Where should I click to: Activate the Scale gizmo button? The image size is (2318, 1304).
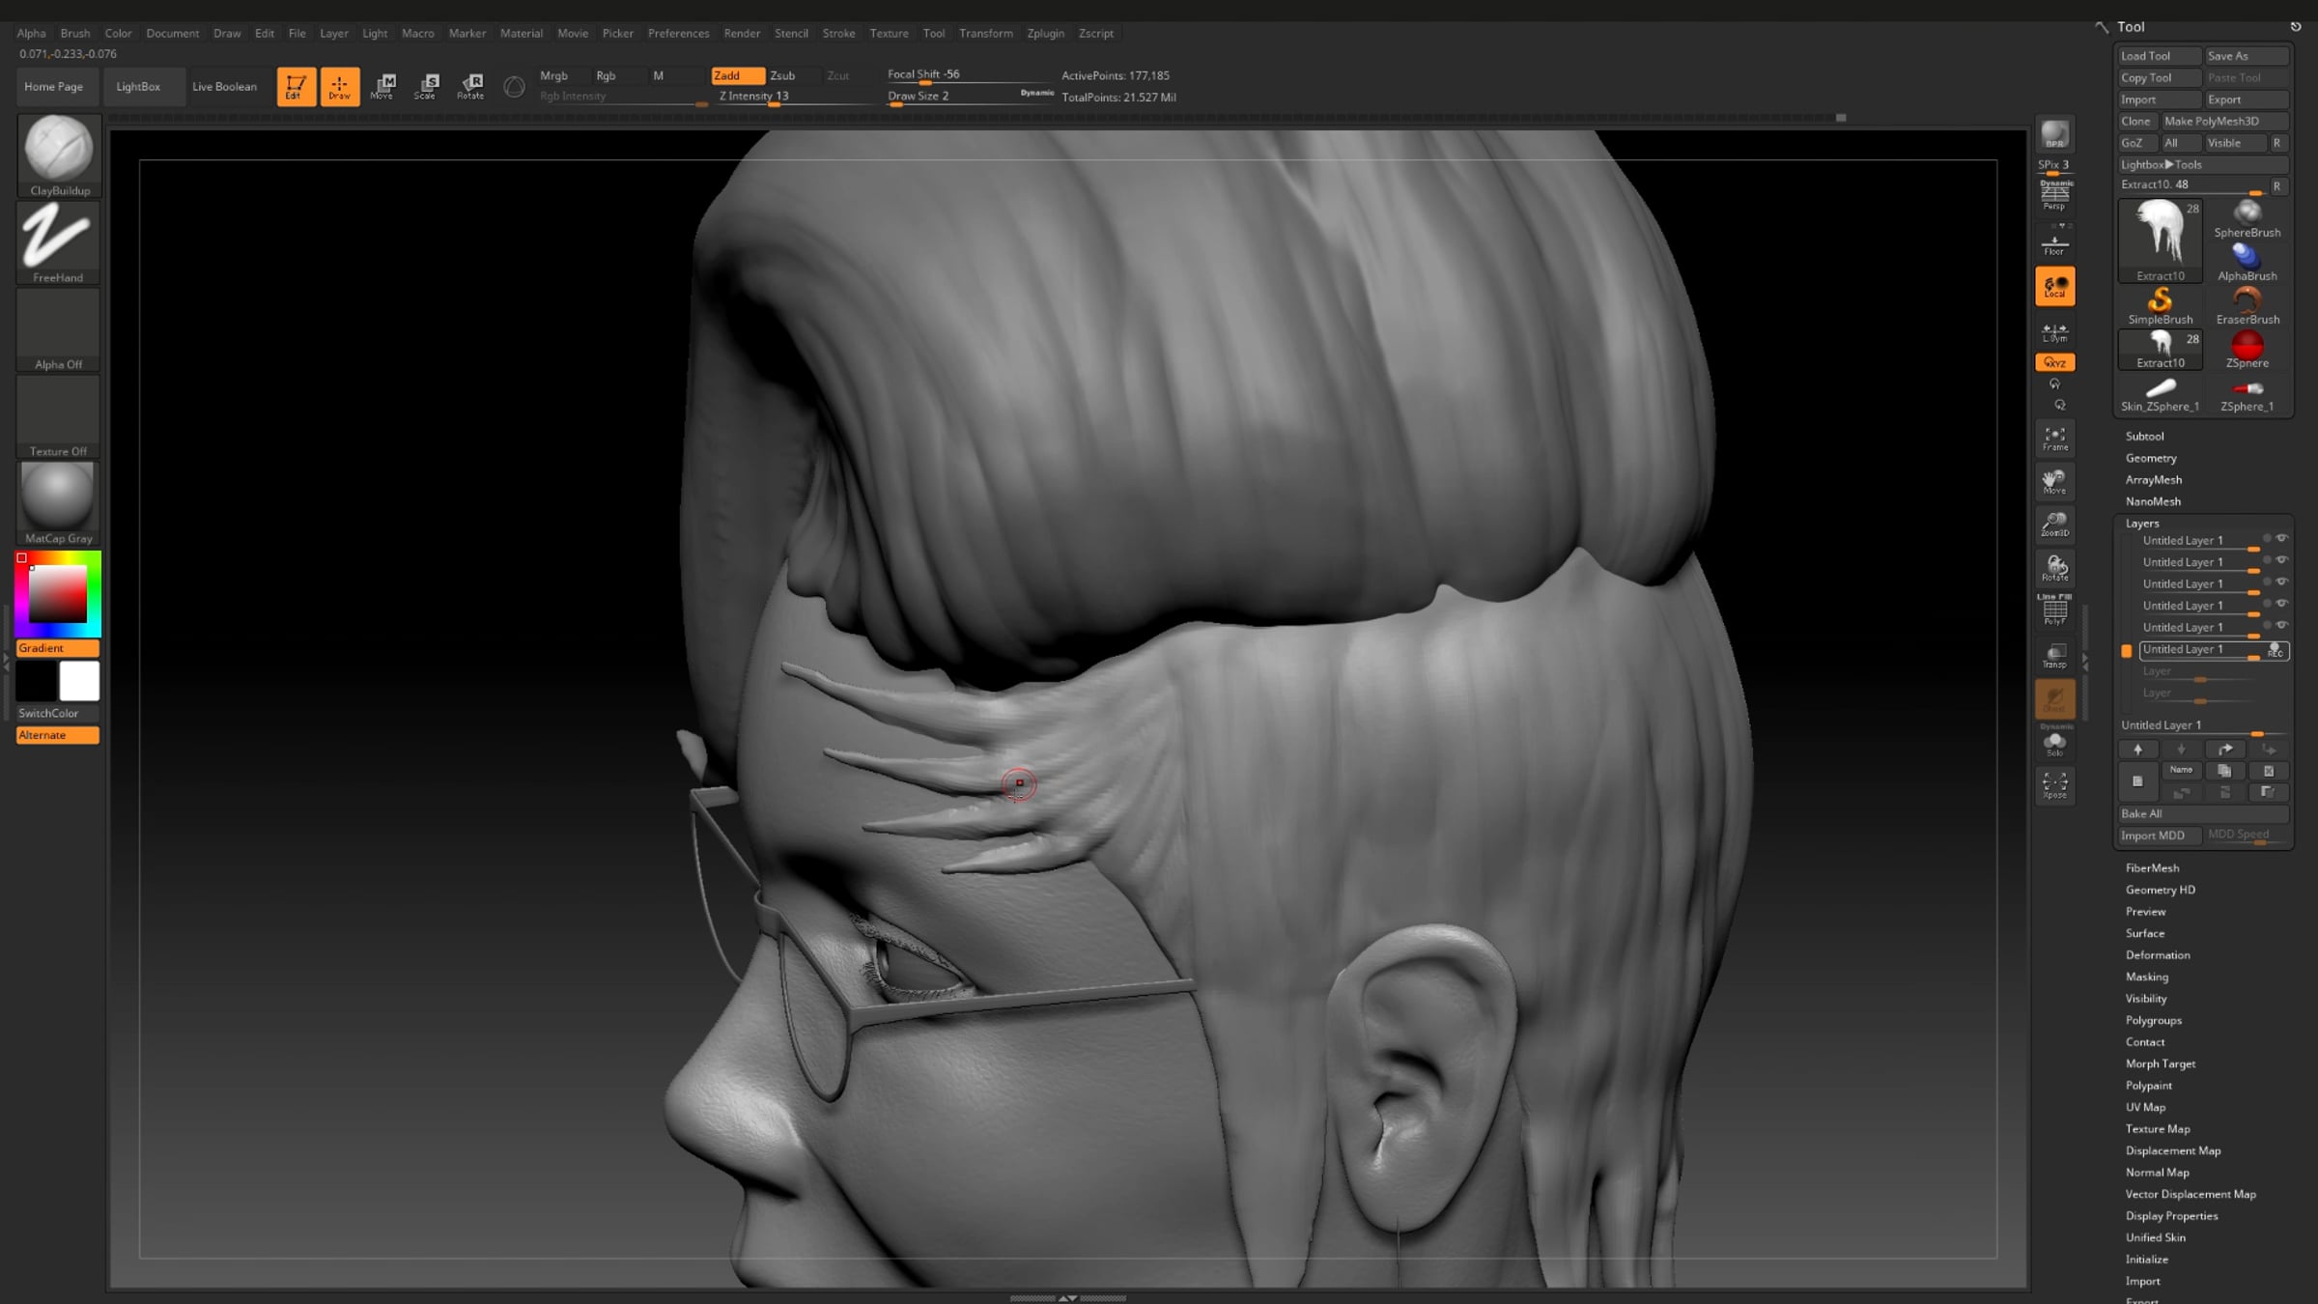426,86
